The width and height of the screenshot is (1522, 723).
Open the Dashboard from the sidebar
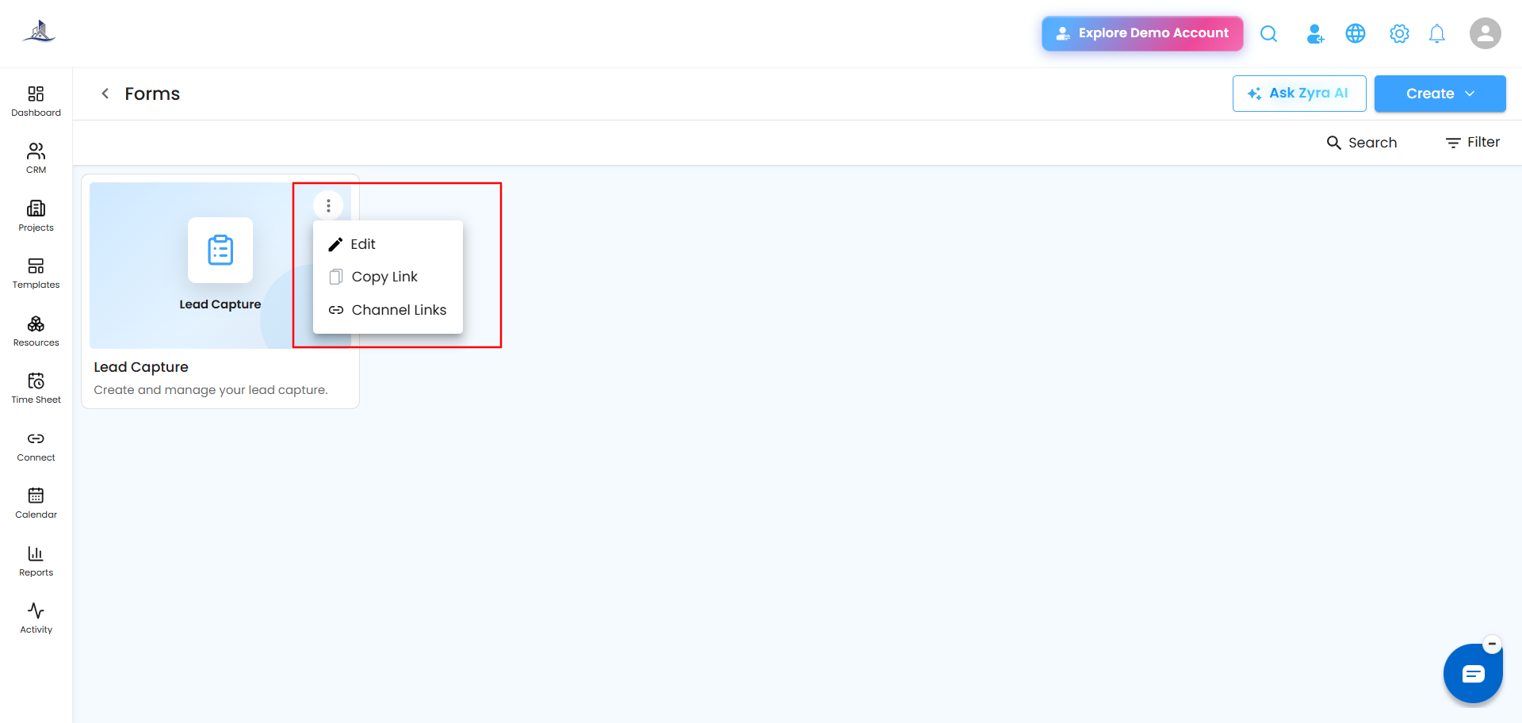pyautogui.click(x=36, y=101)
